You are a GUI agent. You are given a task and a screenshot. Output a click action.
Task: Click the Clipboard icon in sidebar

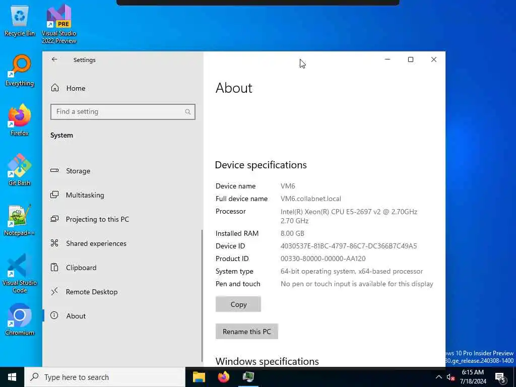click(54, 267)
